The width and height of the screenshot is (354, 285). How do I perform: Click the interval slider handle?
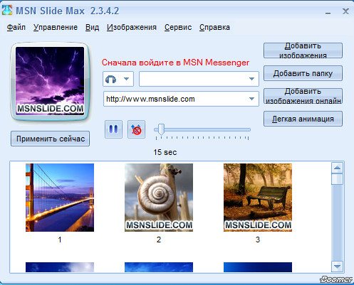coord(161,129)
